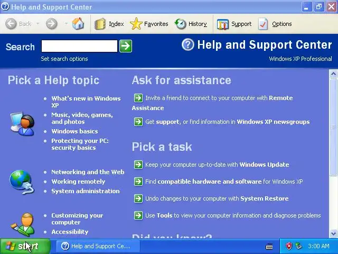
Task: Click the Restore Down window button
Action: (319, 7)
